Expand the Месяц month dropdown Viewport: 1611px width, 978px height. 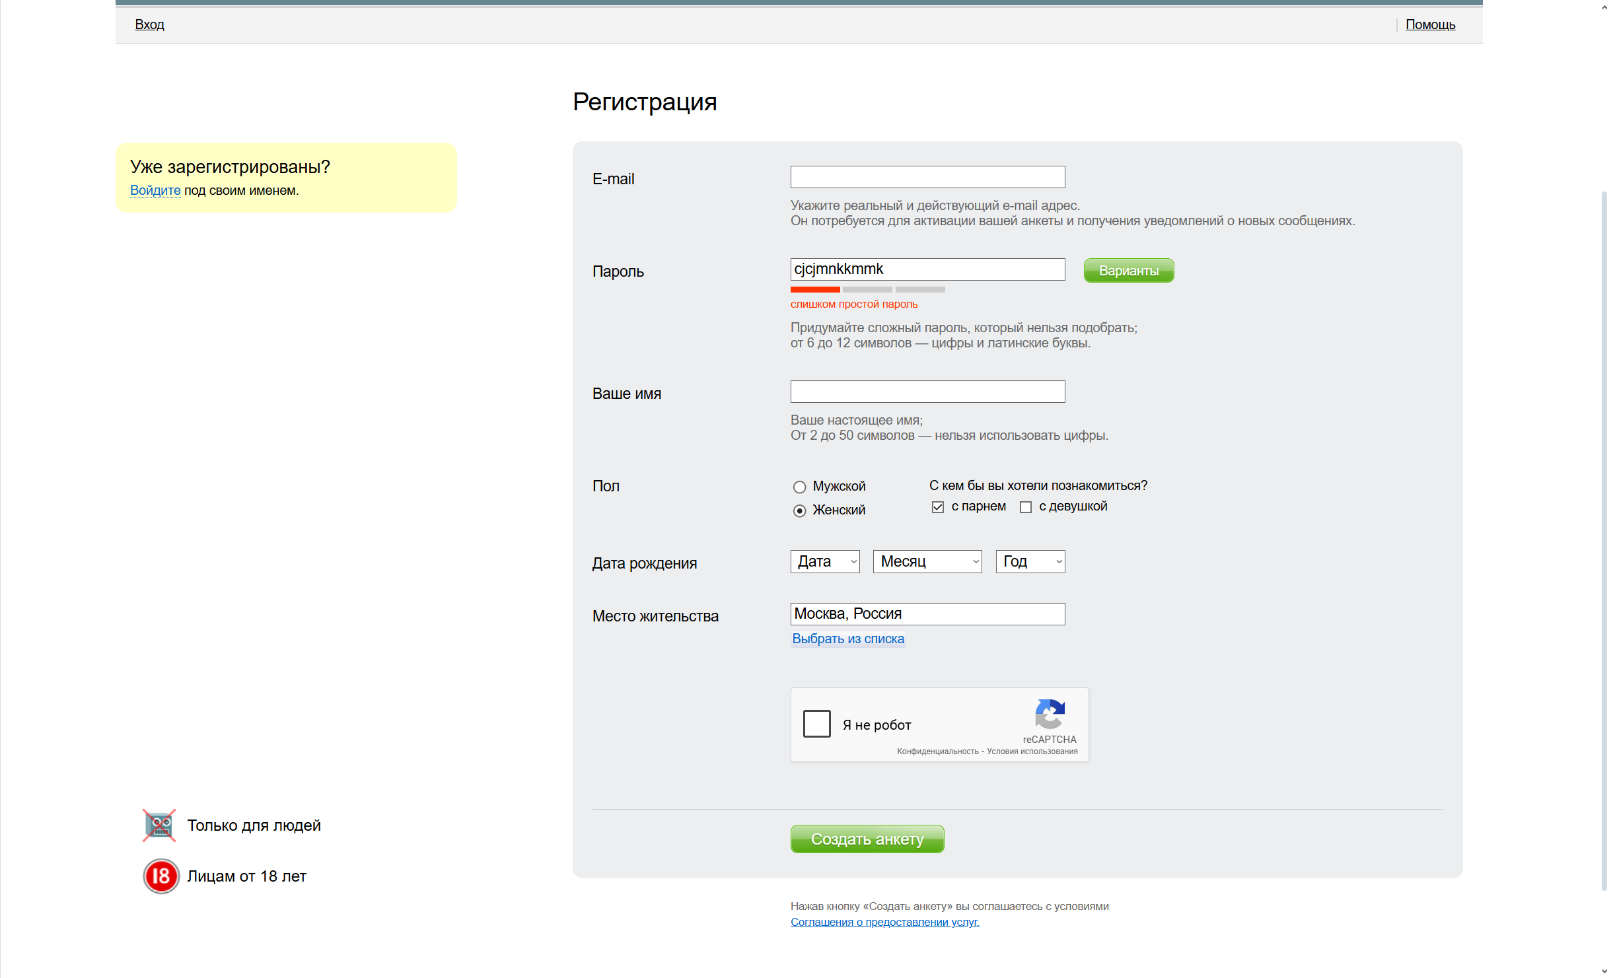927,561
